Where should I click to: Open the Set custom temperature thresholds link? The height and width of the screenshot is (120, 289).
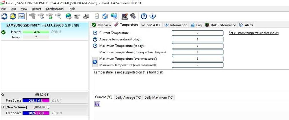click(253, 33)
